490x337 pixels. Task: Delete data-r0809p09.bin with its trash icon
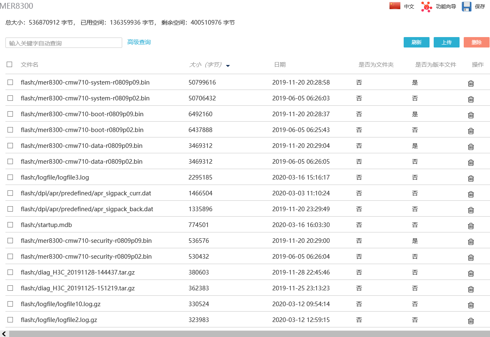471,147
